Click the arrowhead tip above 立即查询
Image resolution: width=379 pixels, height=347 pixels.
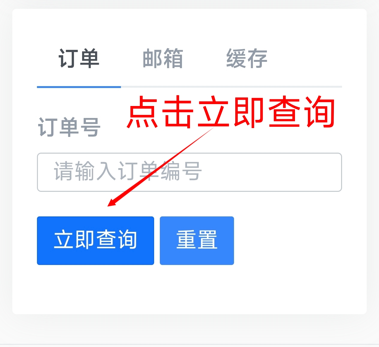point(111,203)
